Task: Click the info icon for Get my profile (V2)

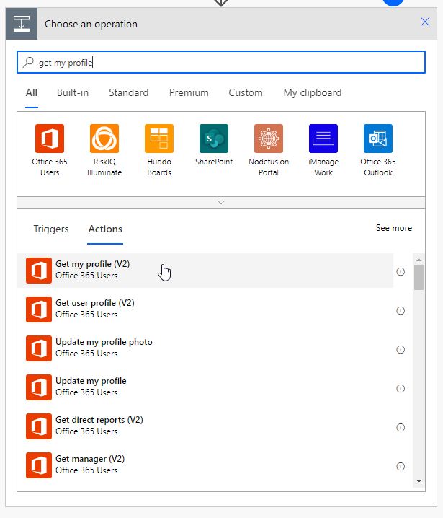Action: point(401,271)
